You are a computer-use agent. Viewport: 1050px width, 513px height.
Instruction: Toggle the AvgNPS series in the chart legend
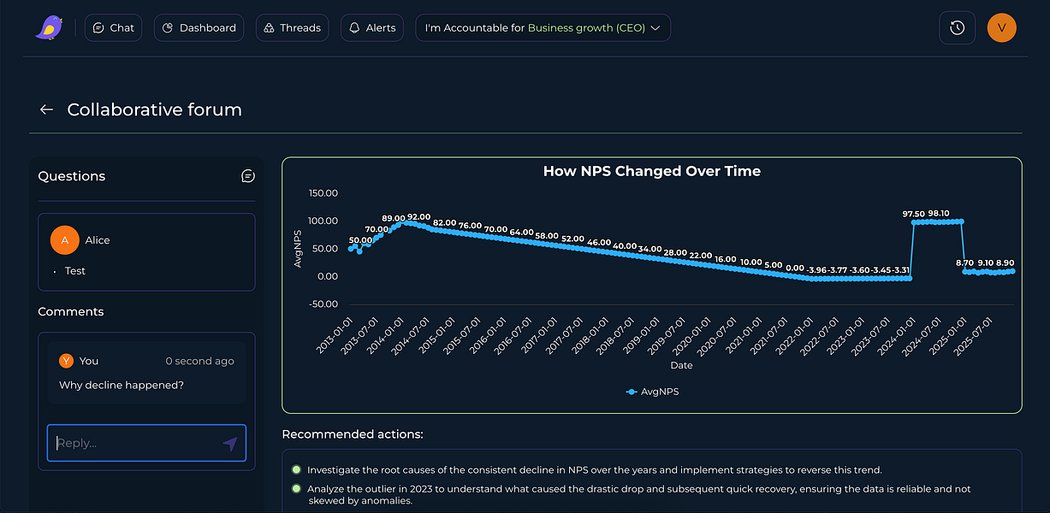tap(652, 392)
